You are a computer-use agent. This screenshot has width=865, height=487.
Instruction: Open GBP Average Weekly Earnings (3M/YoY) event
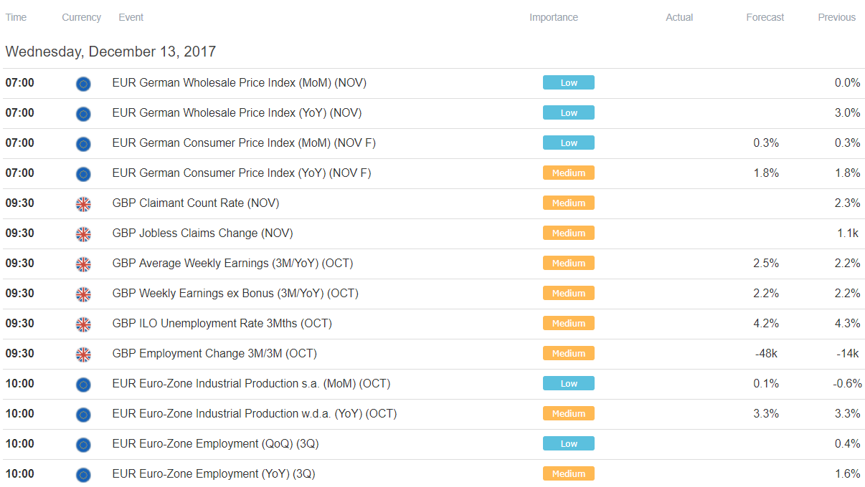coord(232,264)
